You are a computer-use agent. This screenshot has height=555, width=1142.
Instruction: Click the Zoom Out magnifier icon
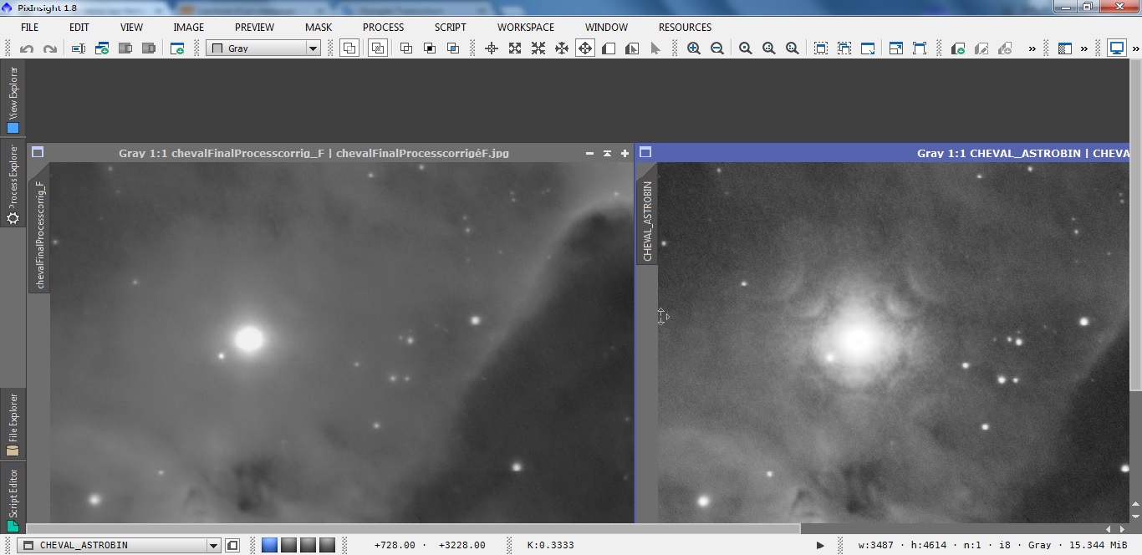click(x=717, y=48)
